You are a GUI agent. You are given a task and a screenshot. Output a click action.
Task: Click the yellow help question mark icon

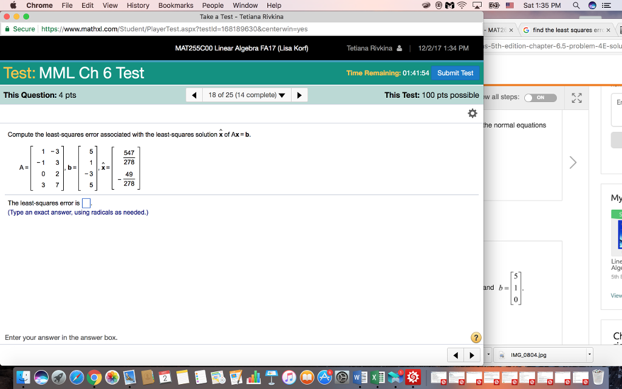point(476,337)
